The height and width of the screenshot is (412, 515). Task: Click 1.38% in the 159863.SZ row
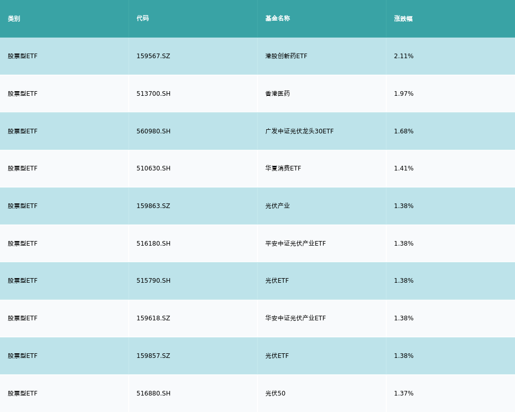point(404,206)
